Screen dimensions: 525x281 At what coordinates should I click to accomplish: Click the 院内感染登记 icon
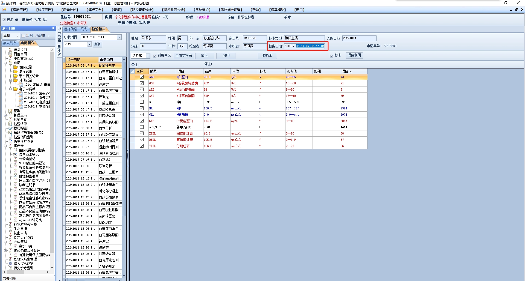click(16, 154)
